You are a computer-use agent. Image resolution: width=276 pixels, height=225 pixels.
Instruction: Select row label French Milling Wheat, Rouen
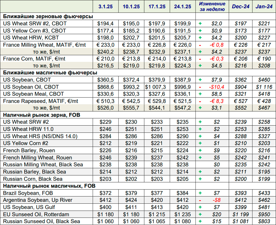(38, 158)
